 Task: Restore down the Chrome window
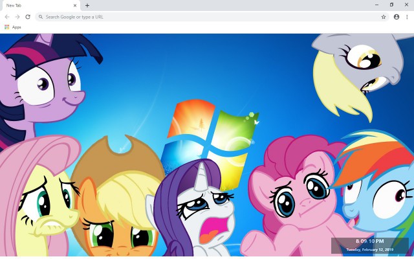(x=391, y=5)
